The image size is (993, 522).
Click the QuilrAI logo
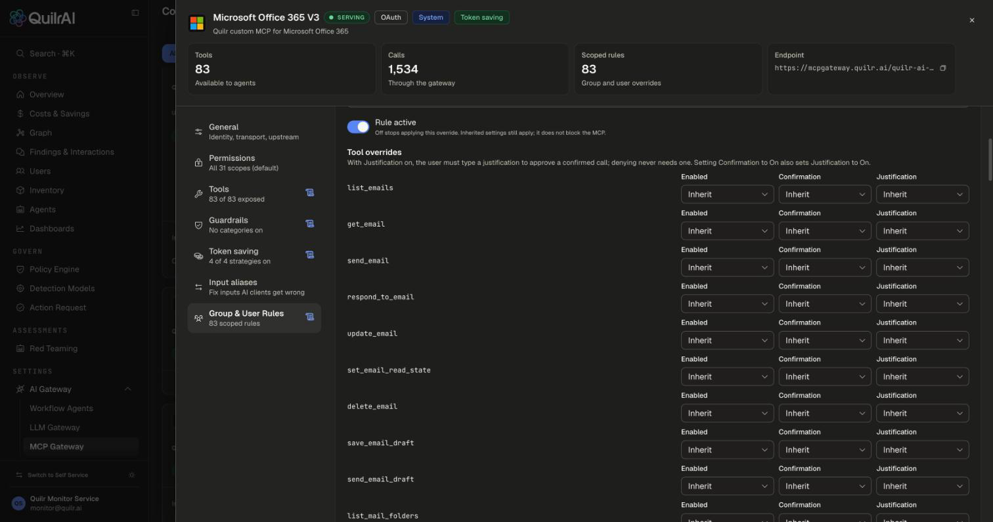pos(42,18)
